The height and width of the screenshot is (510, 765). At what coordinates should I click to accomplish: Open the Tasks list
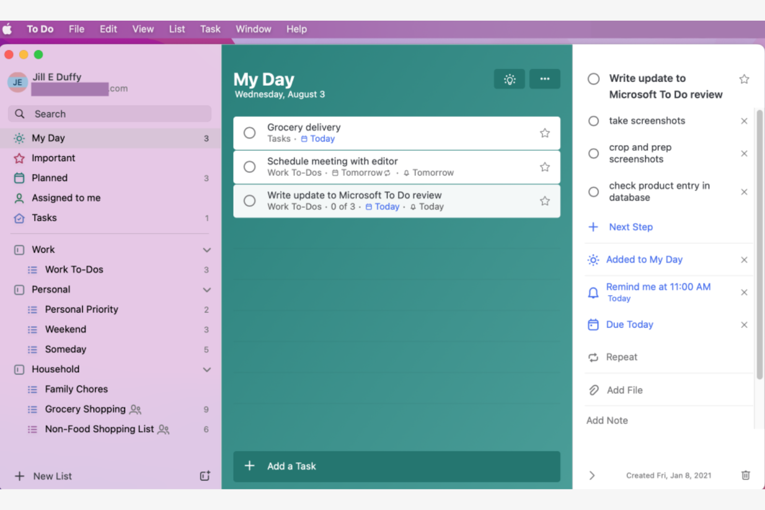pos(111,218)
